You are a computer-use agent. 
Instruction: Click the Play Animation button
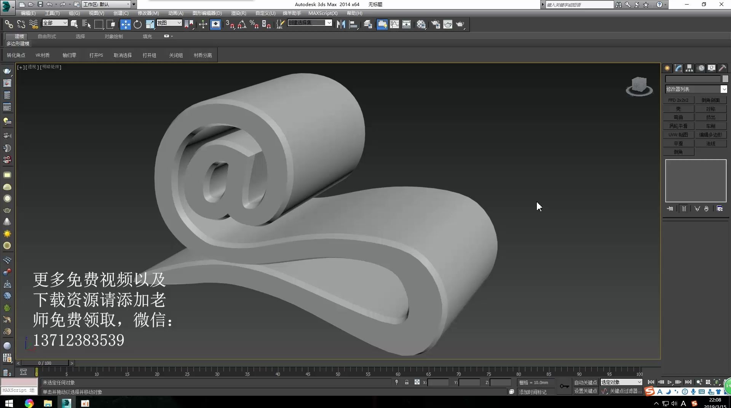coord(670,382)
